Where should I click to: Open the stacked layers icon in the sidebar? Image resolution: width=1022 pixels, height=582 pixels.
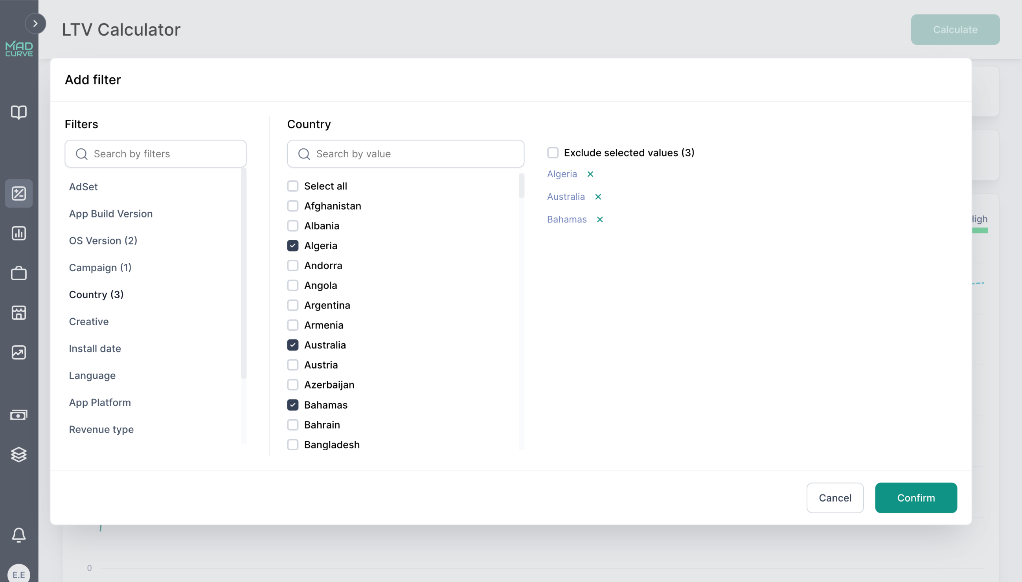(19, 454)
